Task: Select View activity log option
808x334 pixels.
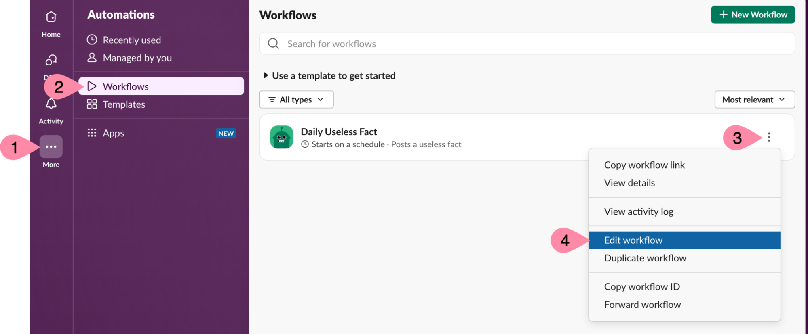Action: pos(639,212)
